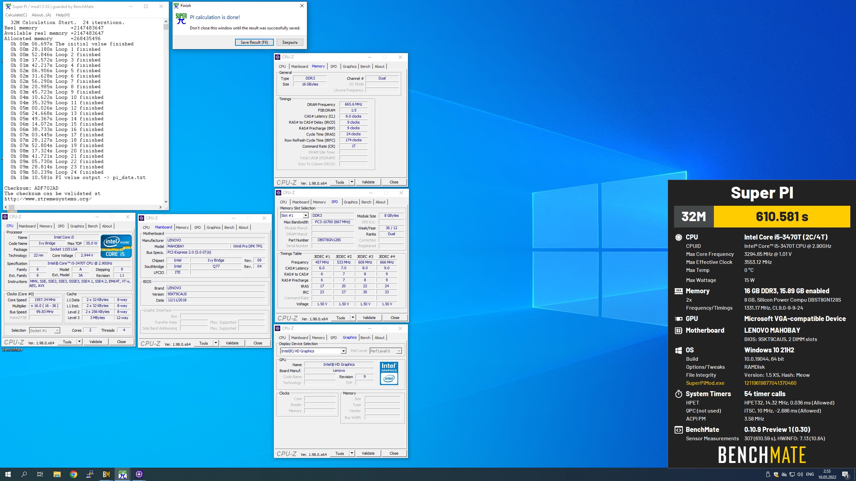The image size is (856, 481).
Task: Open Help(H) menu in Super PI
Action: [63, 15]
